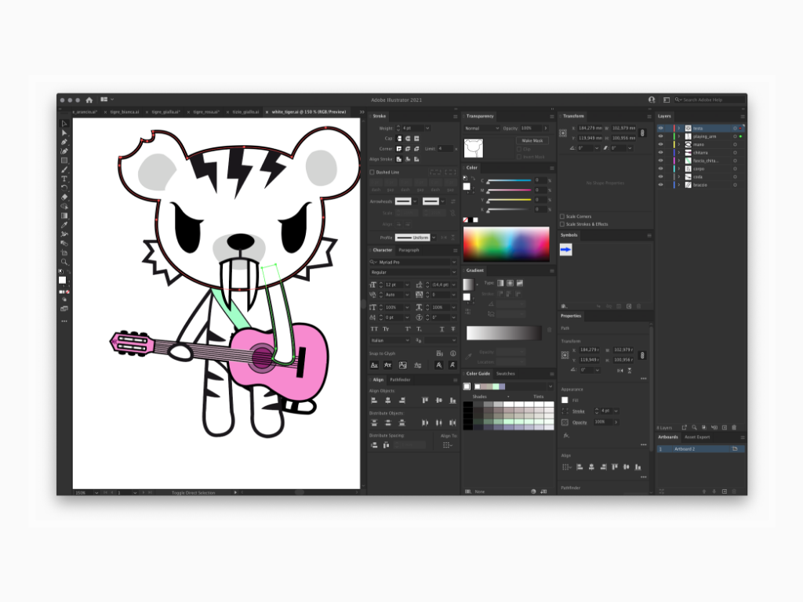Open Stroke panel menu
The width and height of the screenshot is (803, 602).
click(x=455, y=116)
